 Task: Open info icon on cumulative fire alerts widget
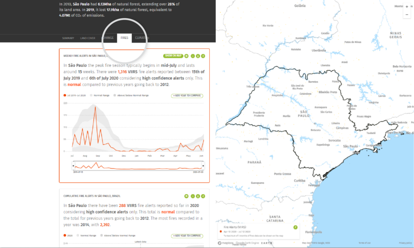(x=198, y=196)
